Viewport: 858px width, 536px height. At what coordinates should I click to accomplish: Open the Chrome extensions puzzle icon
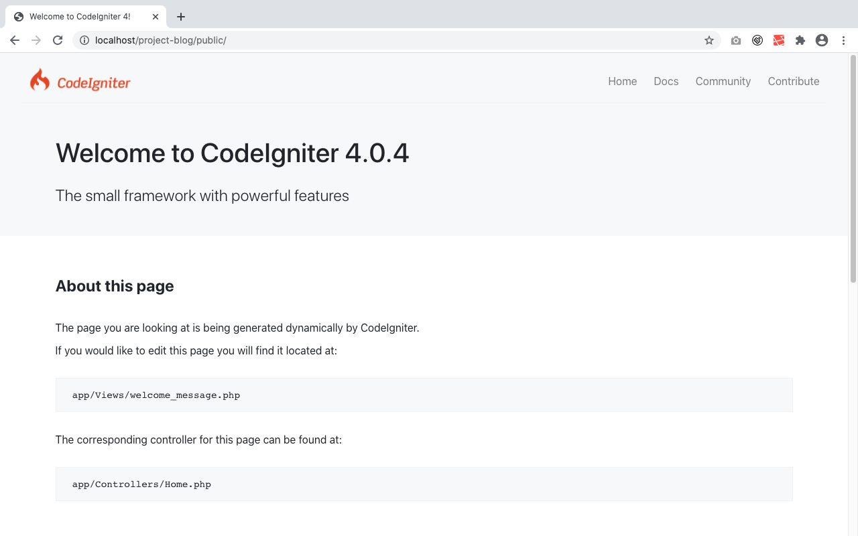[800, 40]
